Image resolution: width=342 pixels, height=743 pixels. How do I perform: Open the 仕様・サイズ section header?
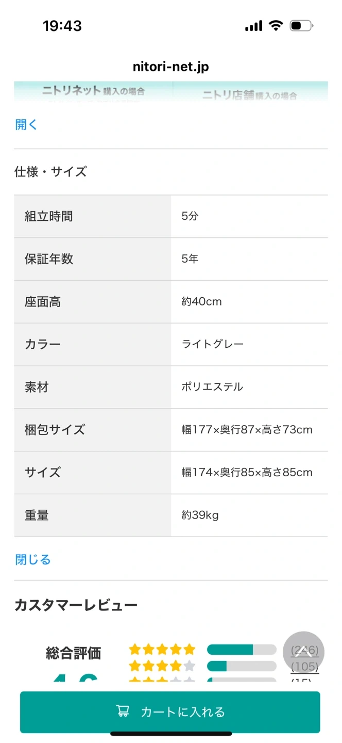click(x=50, y=172)
